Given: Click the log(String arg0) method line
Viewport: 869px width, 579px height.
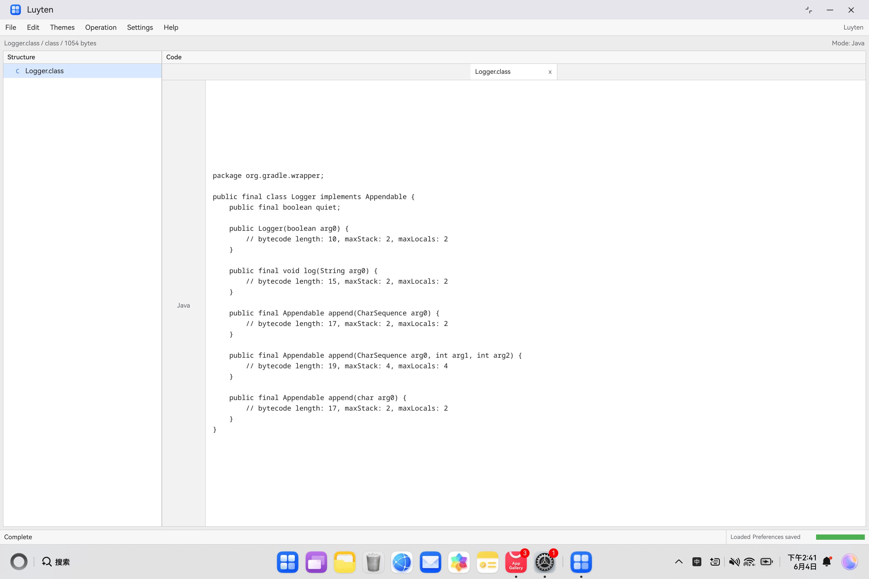Looking at the screenshot, I should (x=303, y=271).
